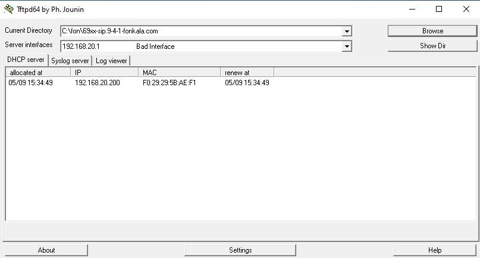
Task: Expand the Current Directory dropdown arrow
Action: [x=347, y=32]
